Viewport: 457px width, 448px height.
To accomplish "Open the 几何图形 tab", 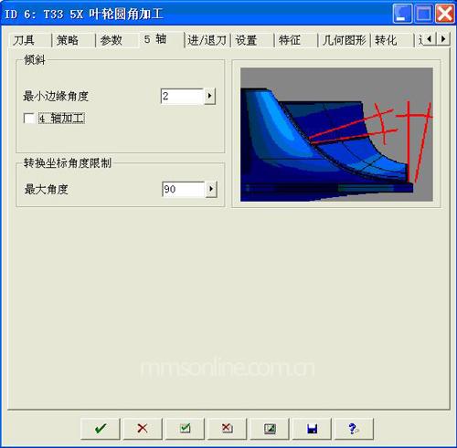I will click(x=345, y=40).
